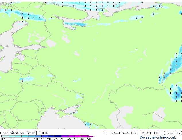The height and width of the screenshot is (140, 182).
Task: Click the legend label "50"
Action: 89,139
